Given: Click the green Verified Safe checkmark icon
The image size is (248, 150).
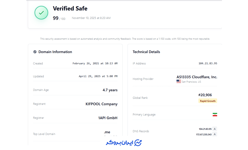Looking at the screenshot, I should [x=41, y=13].
